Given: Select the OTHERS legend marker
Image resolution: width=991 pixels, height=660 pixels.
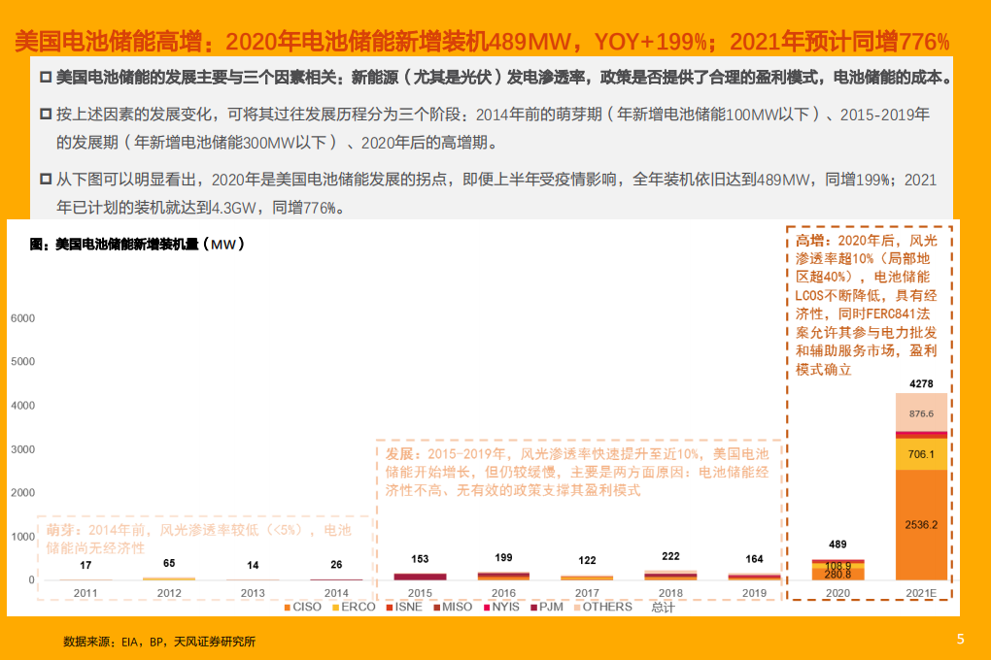Looking at the screenshot, I should tap(576, 607).
